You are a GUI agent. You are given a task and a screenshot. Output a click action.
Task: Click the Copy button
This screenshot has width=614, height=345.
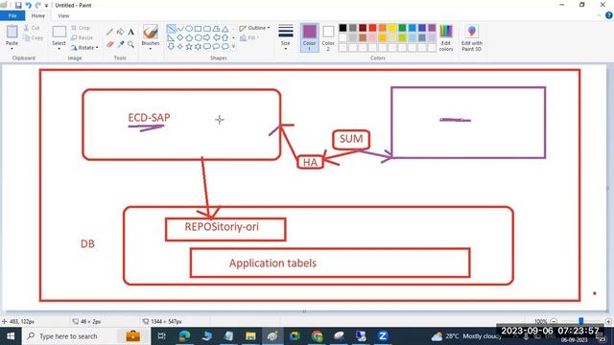point(34,38)
